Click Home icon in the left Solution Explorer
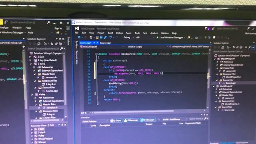Viewport: 256px width, 144px height. point(39,44)
